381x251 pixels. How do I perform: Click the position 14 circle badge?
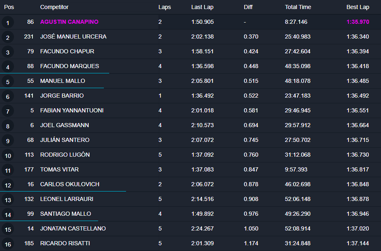tap(8, 214)
